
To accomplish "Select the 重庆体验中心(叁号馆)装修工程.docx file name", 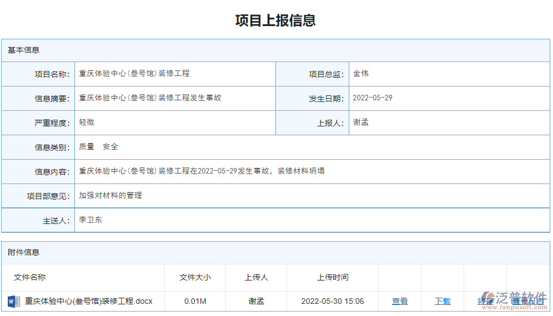I will [88, 301].
